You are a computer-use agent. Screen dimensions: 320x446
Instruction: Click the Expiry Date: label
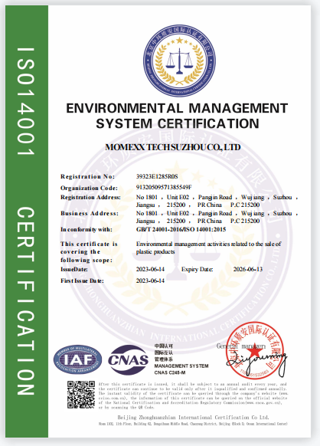click(198, 269)
